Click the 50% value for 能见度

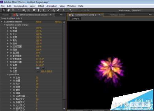[x=38, y=53]
